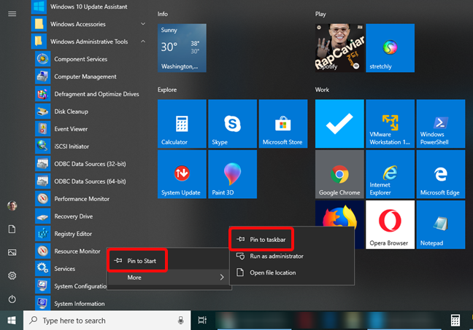This screenshot has height=330, width=473.
Task: Expand the More submenu
Action: [x=166, y=278]
